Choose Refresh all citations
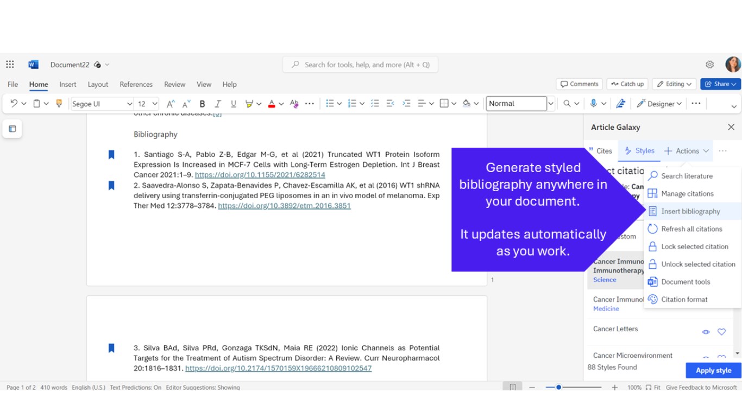The width and height of the screenshot is (742, 417). [x=693, y=229]
